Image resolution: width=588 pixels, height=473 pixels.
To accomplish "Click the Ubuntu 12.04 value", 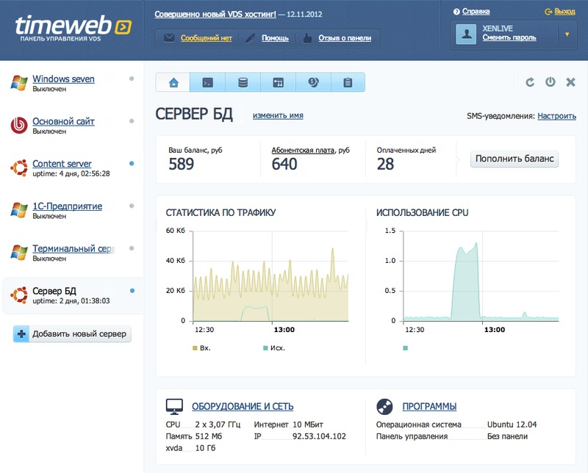I will click(x=512, y=425).
